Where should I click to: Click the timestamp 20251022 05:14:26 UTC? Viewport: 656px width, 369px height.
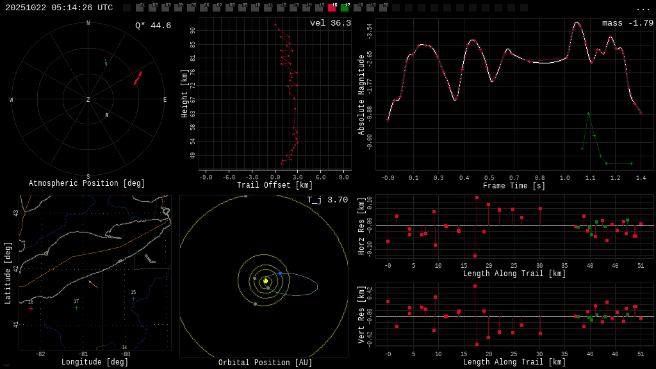coord(59,8)
